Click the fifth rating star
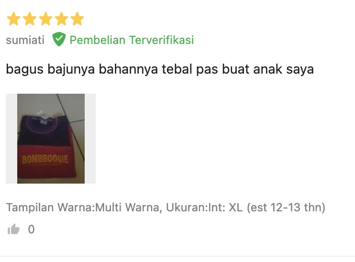The image size is (355, 262). [77, 19]
